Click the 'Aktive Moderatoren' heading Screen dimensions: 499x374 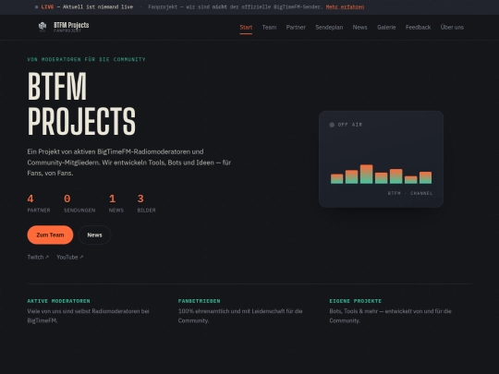click(x=59, y=301)
